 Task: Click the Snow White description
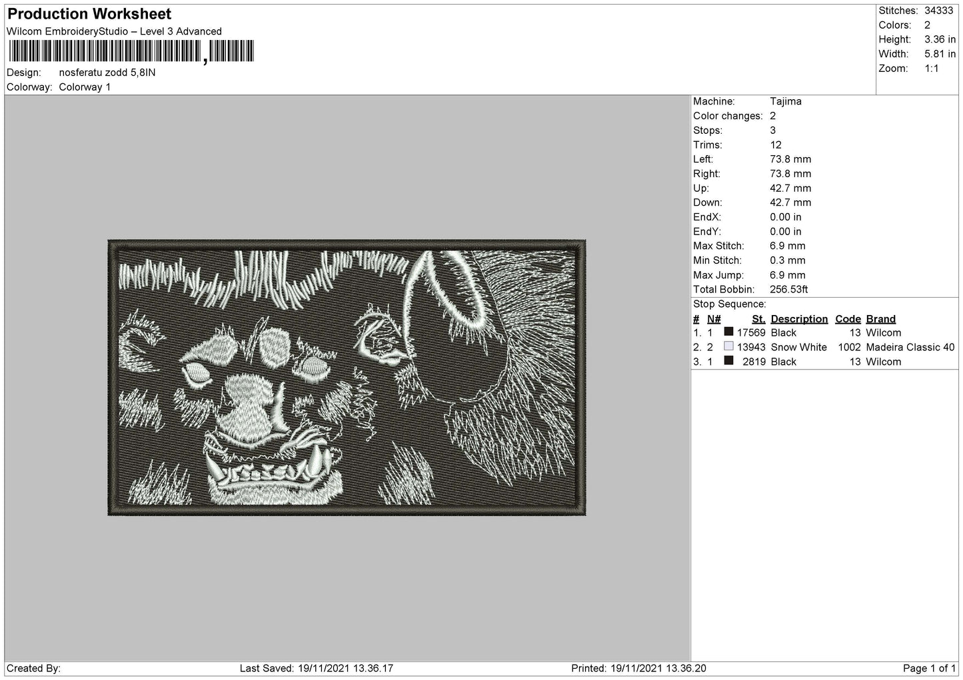click(x=798, y=348)
